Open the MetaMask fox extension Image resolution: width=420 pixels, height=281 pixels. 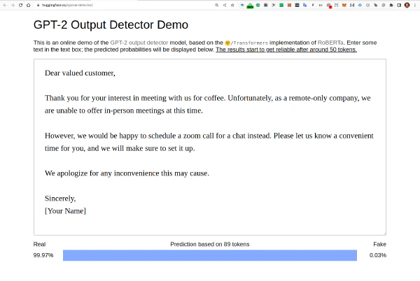(344, 5)
